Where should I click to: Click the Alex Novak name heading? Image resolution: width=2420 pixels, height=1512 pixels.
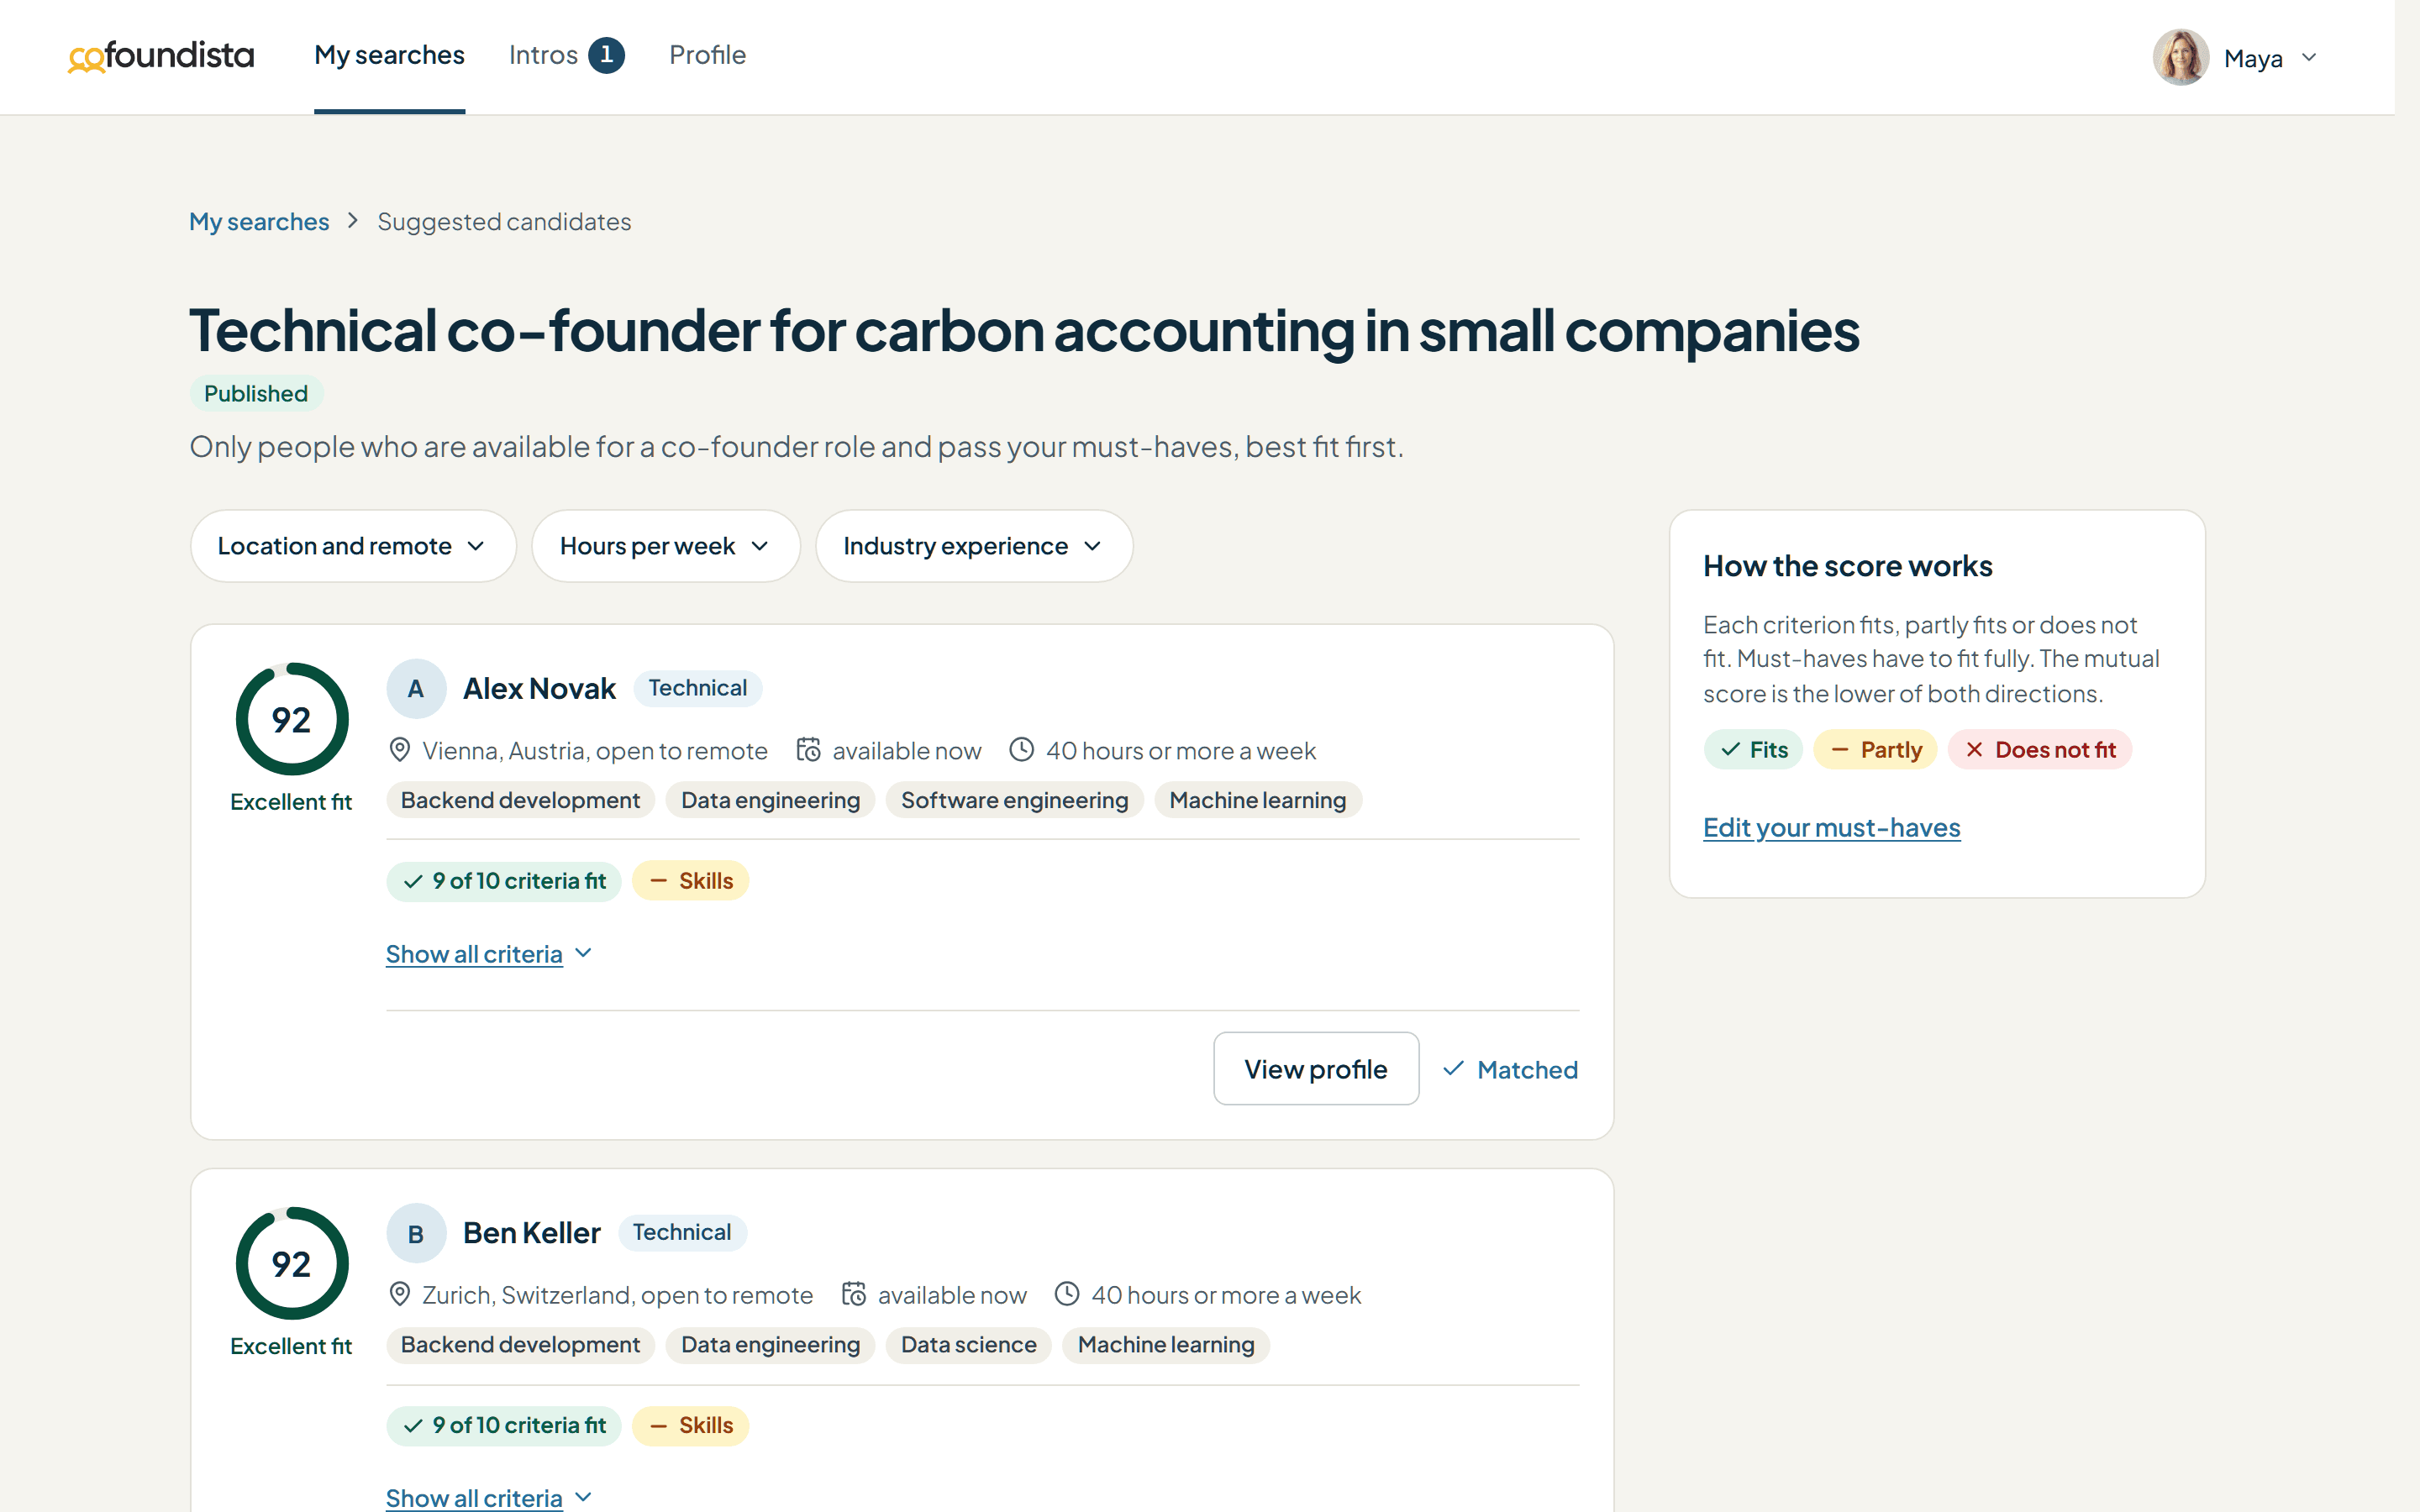tap(539, 688)
